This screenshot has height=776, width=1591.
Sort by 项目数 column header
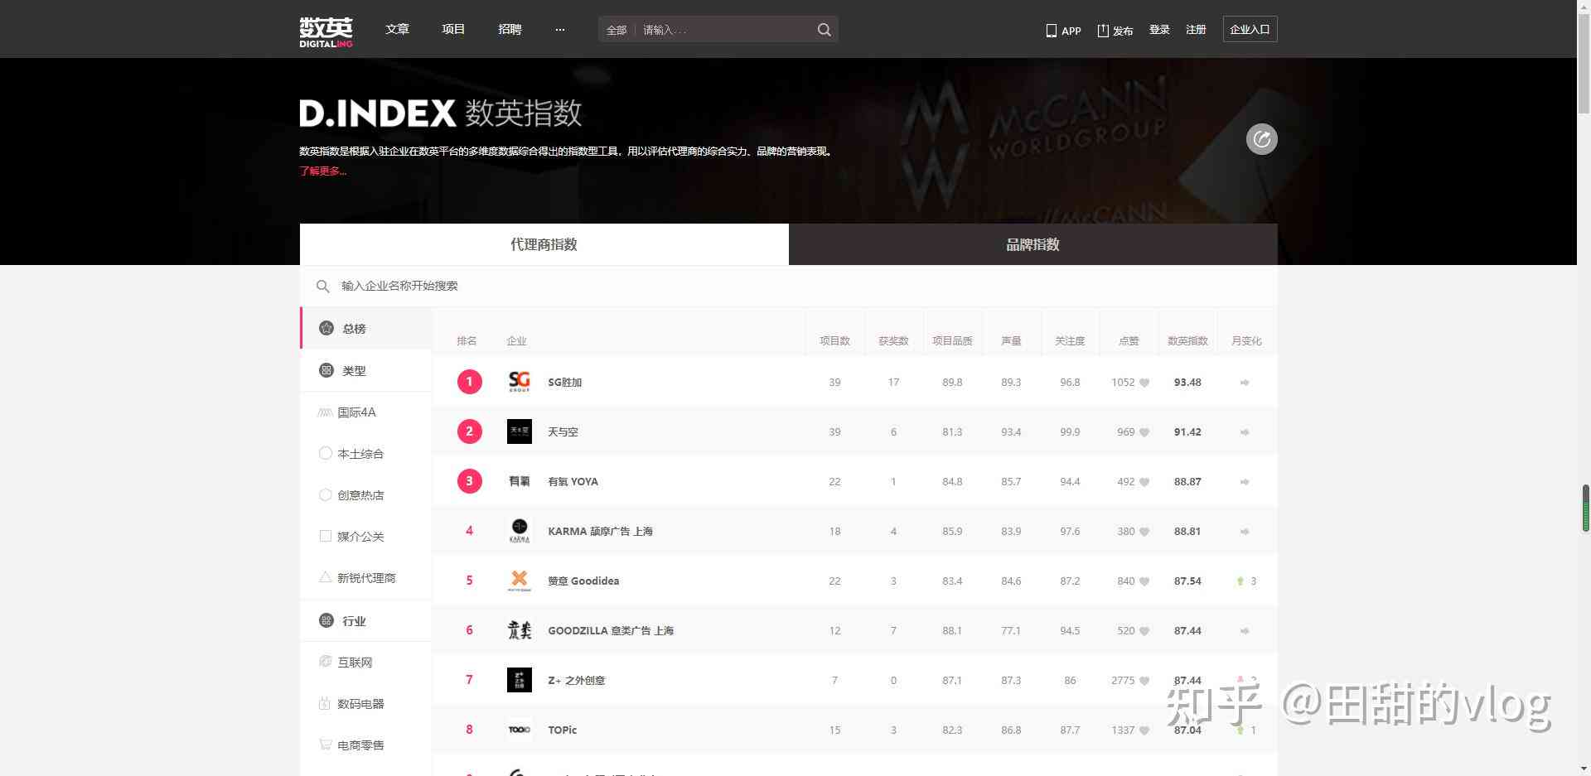point(834,340)
